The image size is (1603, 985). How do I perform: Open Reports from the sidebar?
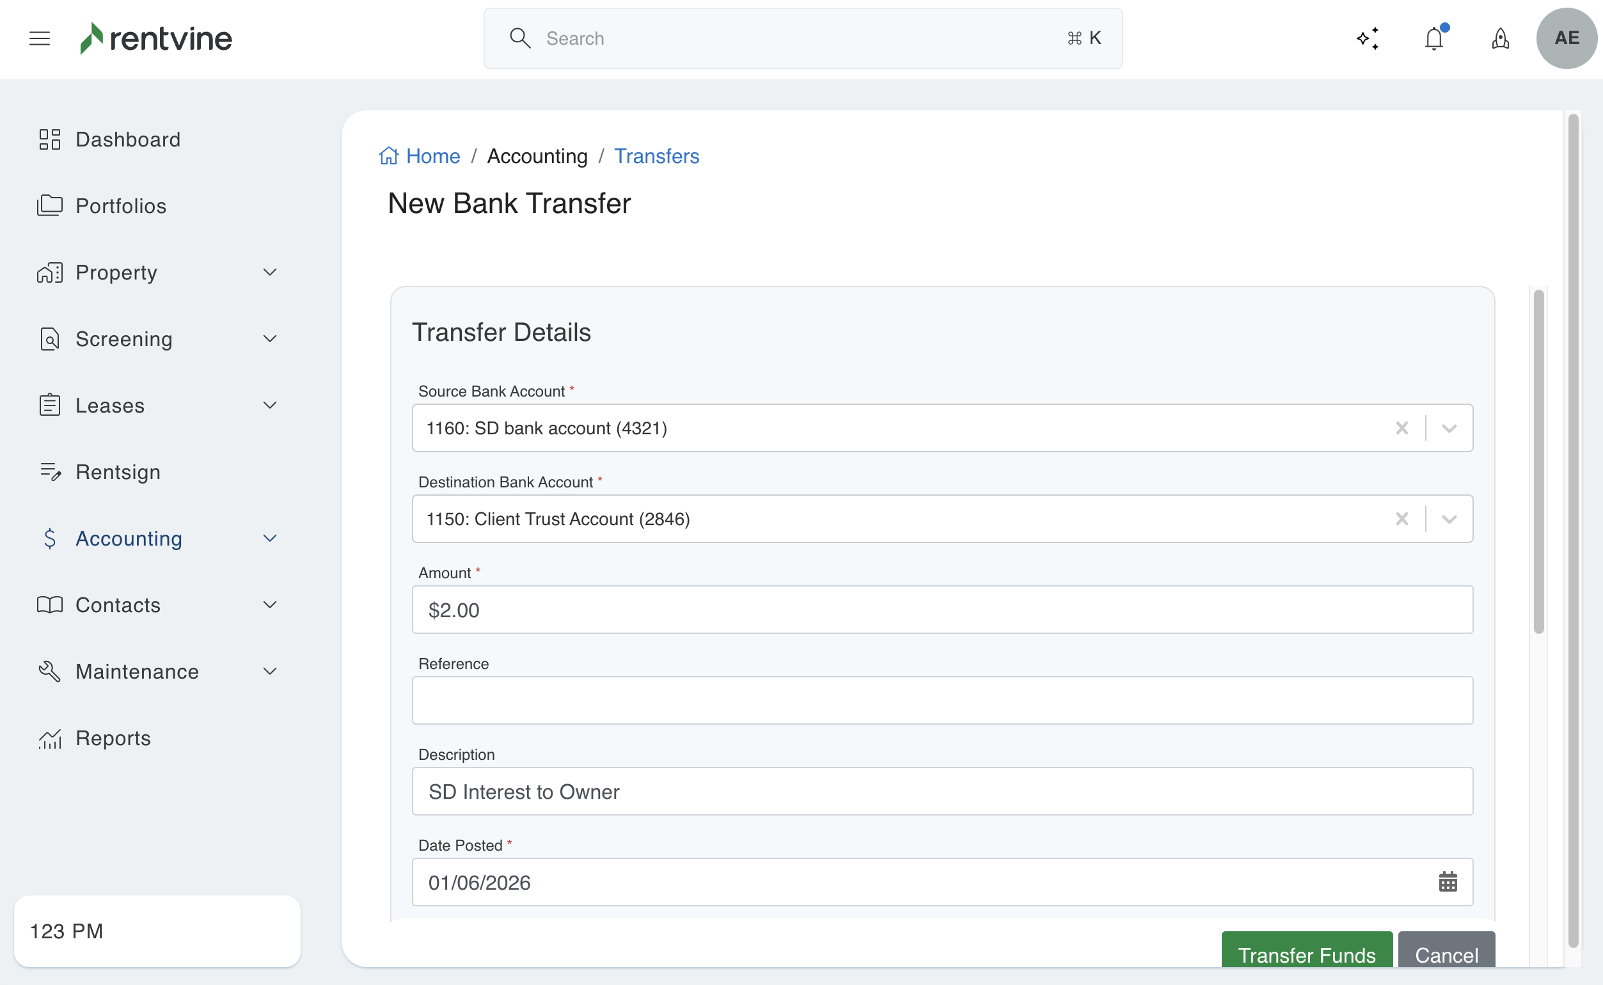[x=113, y=738]
